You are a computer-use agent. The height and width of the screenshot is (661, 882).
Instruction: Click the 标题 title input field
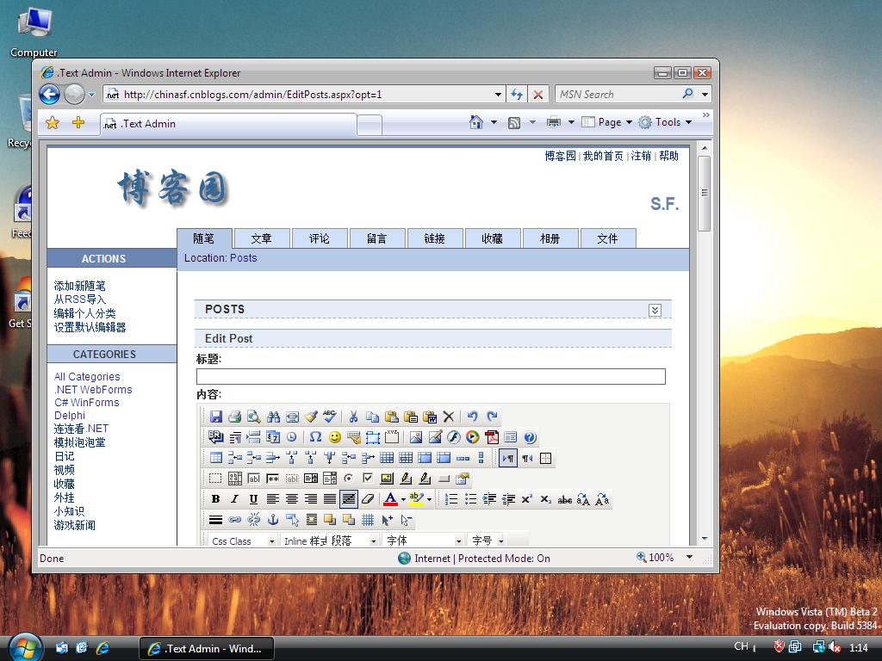point(431,377)
